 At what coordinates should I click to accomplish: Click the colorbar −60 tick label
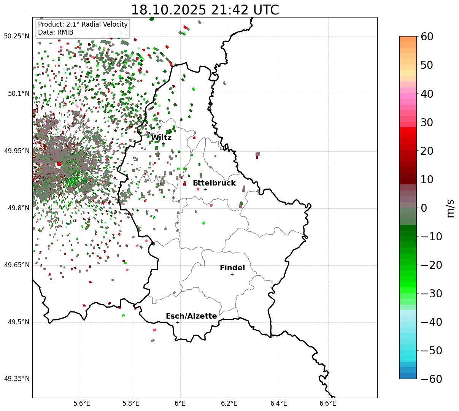coord(431,379)
